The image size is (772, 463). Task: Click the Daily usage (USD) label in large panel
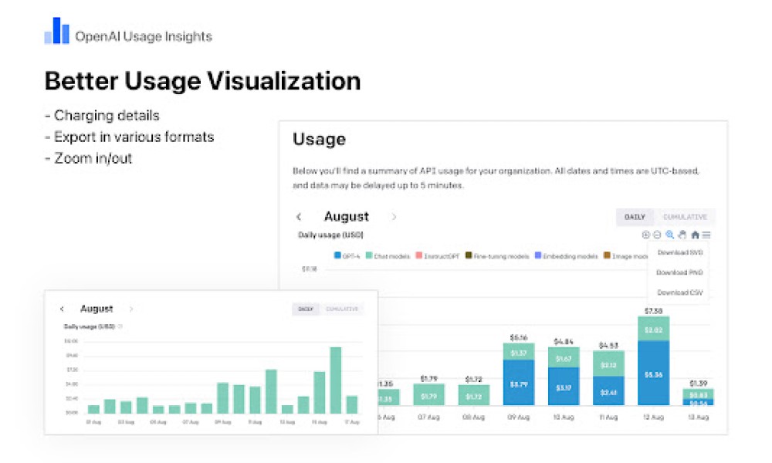coord(331,235)
